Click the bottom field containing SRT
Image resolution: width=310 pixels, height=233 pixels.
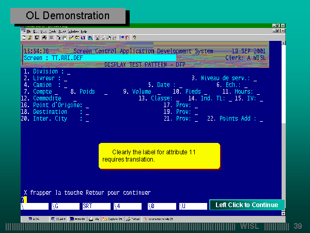pos(96,206)
